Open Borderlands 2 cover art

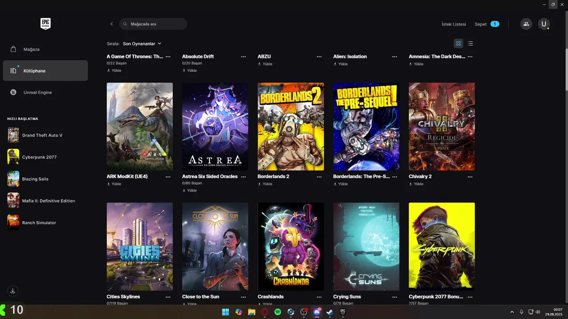pyautogui.click(x=291, y=127)
